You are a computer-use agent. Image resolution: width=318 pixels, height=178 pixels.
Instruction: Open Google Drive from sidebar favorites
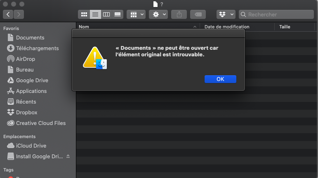point(32,80)
